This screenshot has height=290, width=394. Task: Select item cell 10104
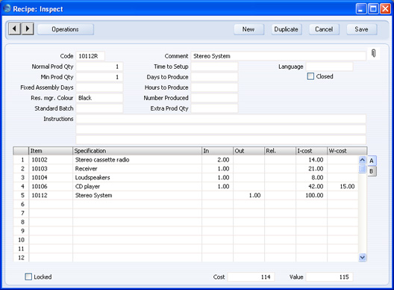[x=51, y=177]
